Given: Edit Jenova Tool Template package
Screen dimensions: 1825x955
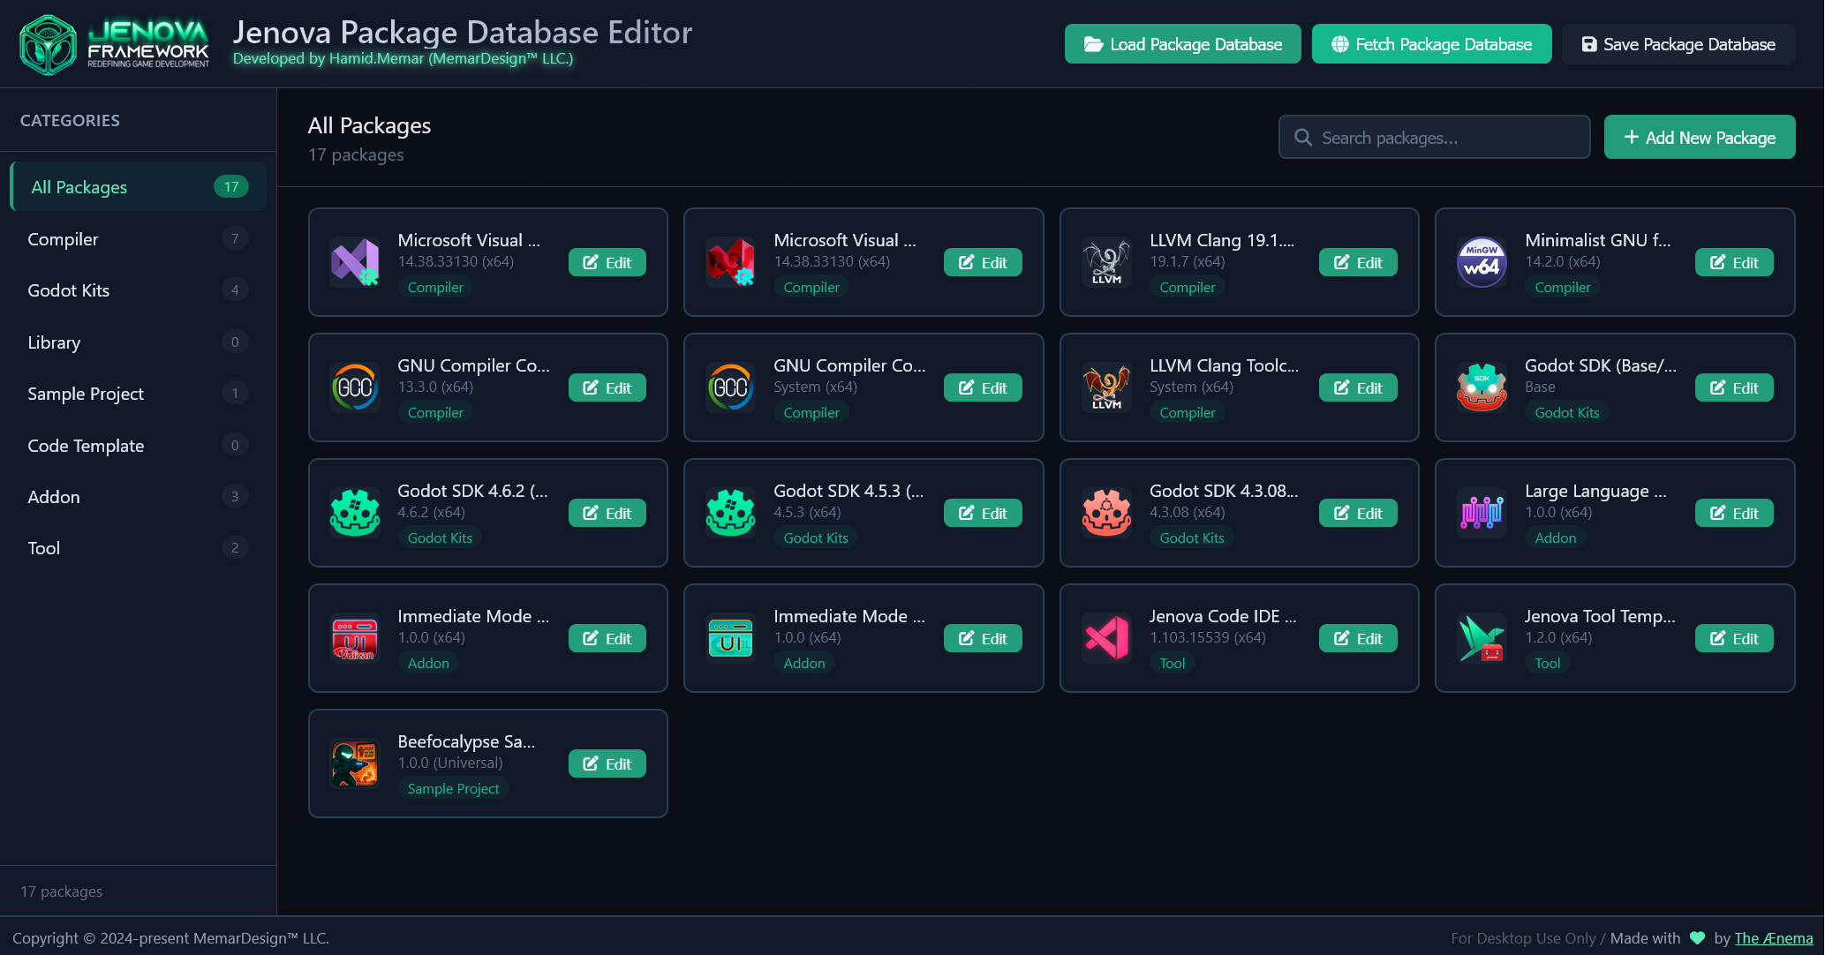Looking at the screenshot, I should tap(1734, 638).
